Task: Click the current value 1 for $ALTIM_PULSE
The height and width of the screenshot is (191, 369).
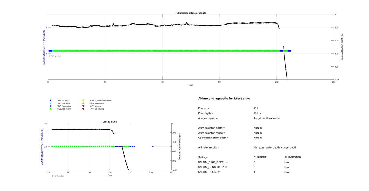Action: pyautogui.click(x=254, y=172)
